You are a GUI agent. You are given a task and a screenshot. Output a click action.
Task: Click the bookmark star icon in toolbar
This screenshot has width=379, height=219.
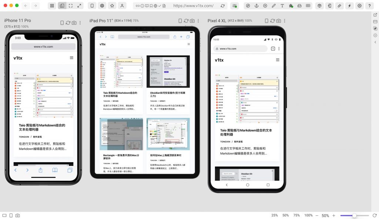112,6
